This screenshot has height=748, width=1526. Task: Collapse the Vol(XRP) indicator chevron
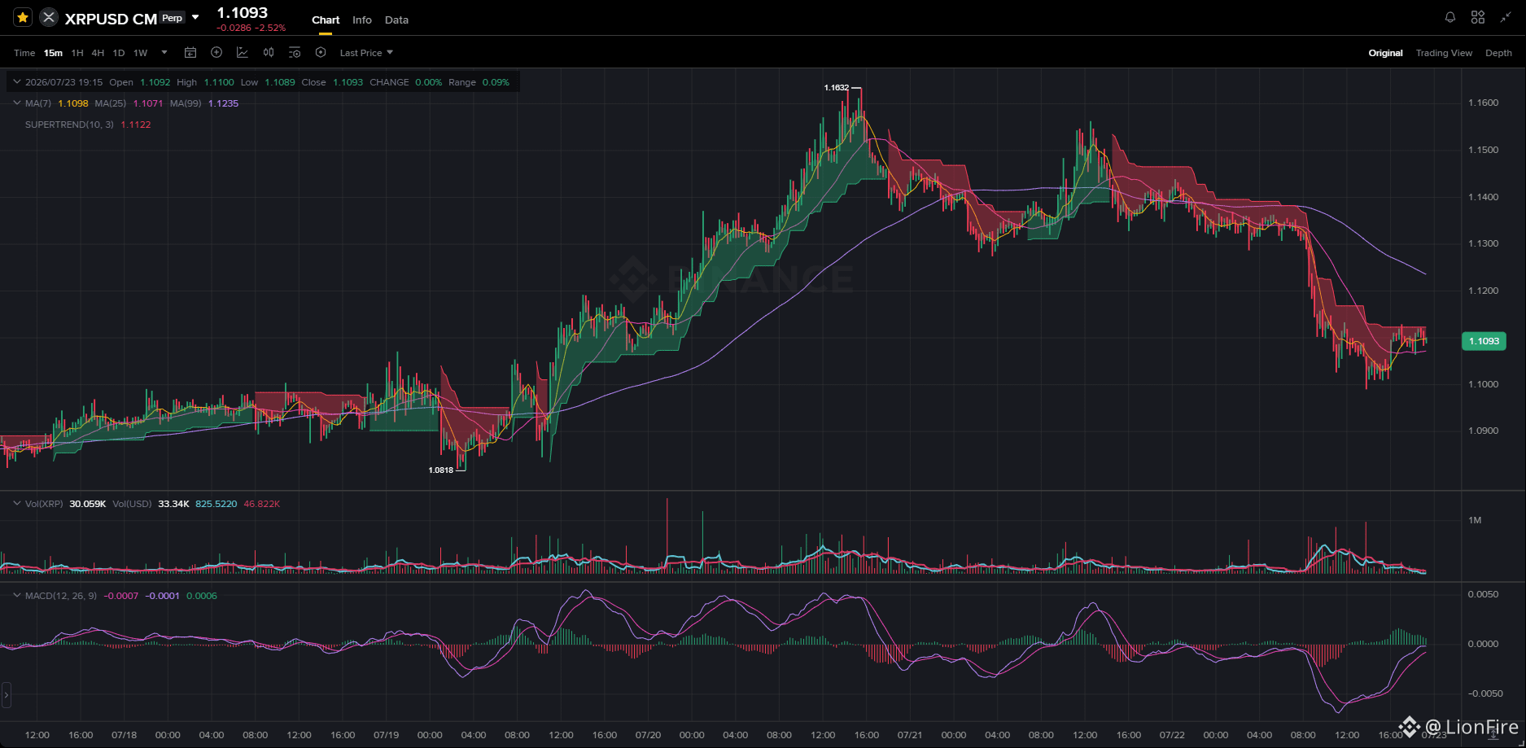click(16, 504)
